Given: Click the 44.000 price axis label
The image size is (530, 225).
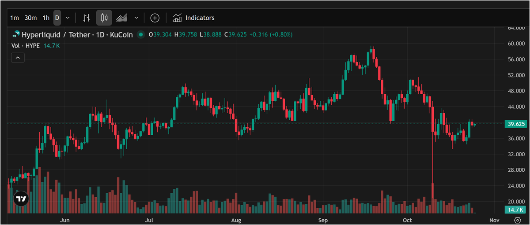Looking at the screenshot, I should point(516,107).
